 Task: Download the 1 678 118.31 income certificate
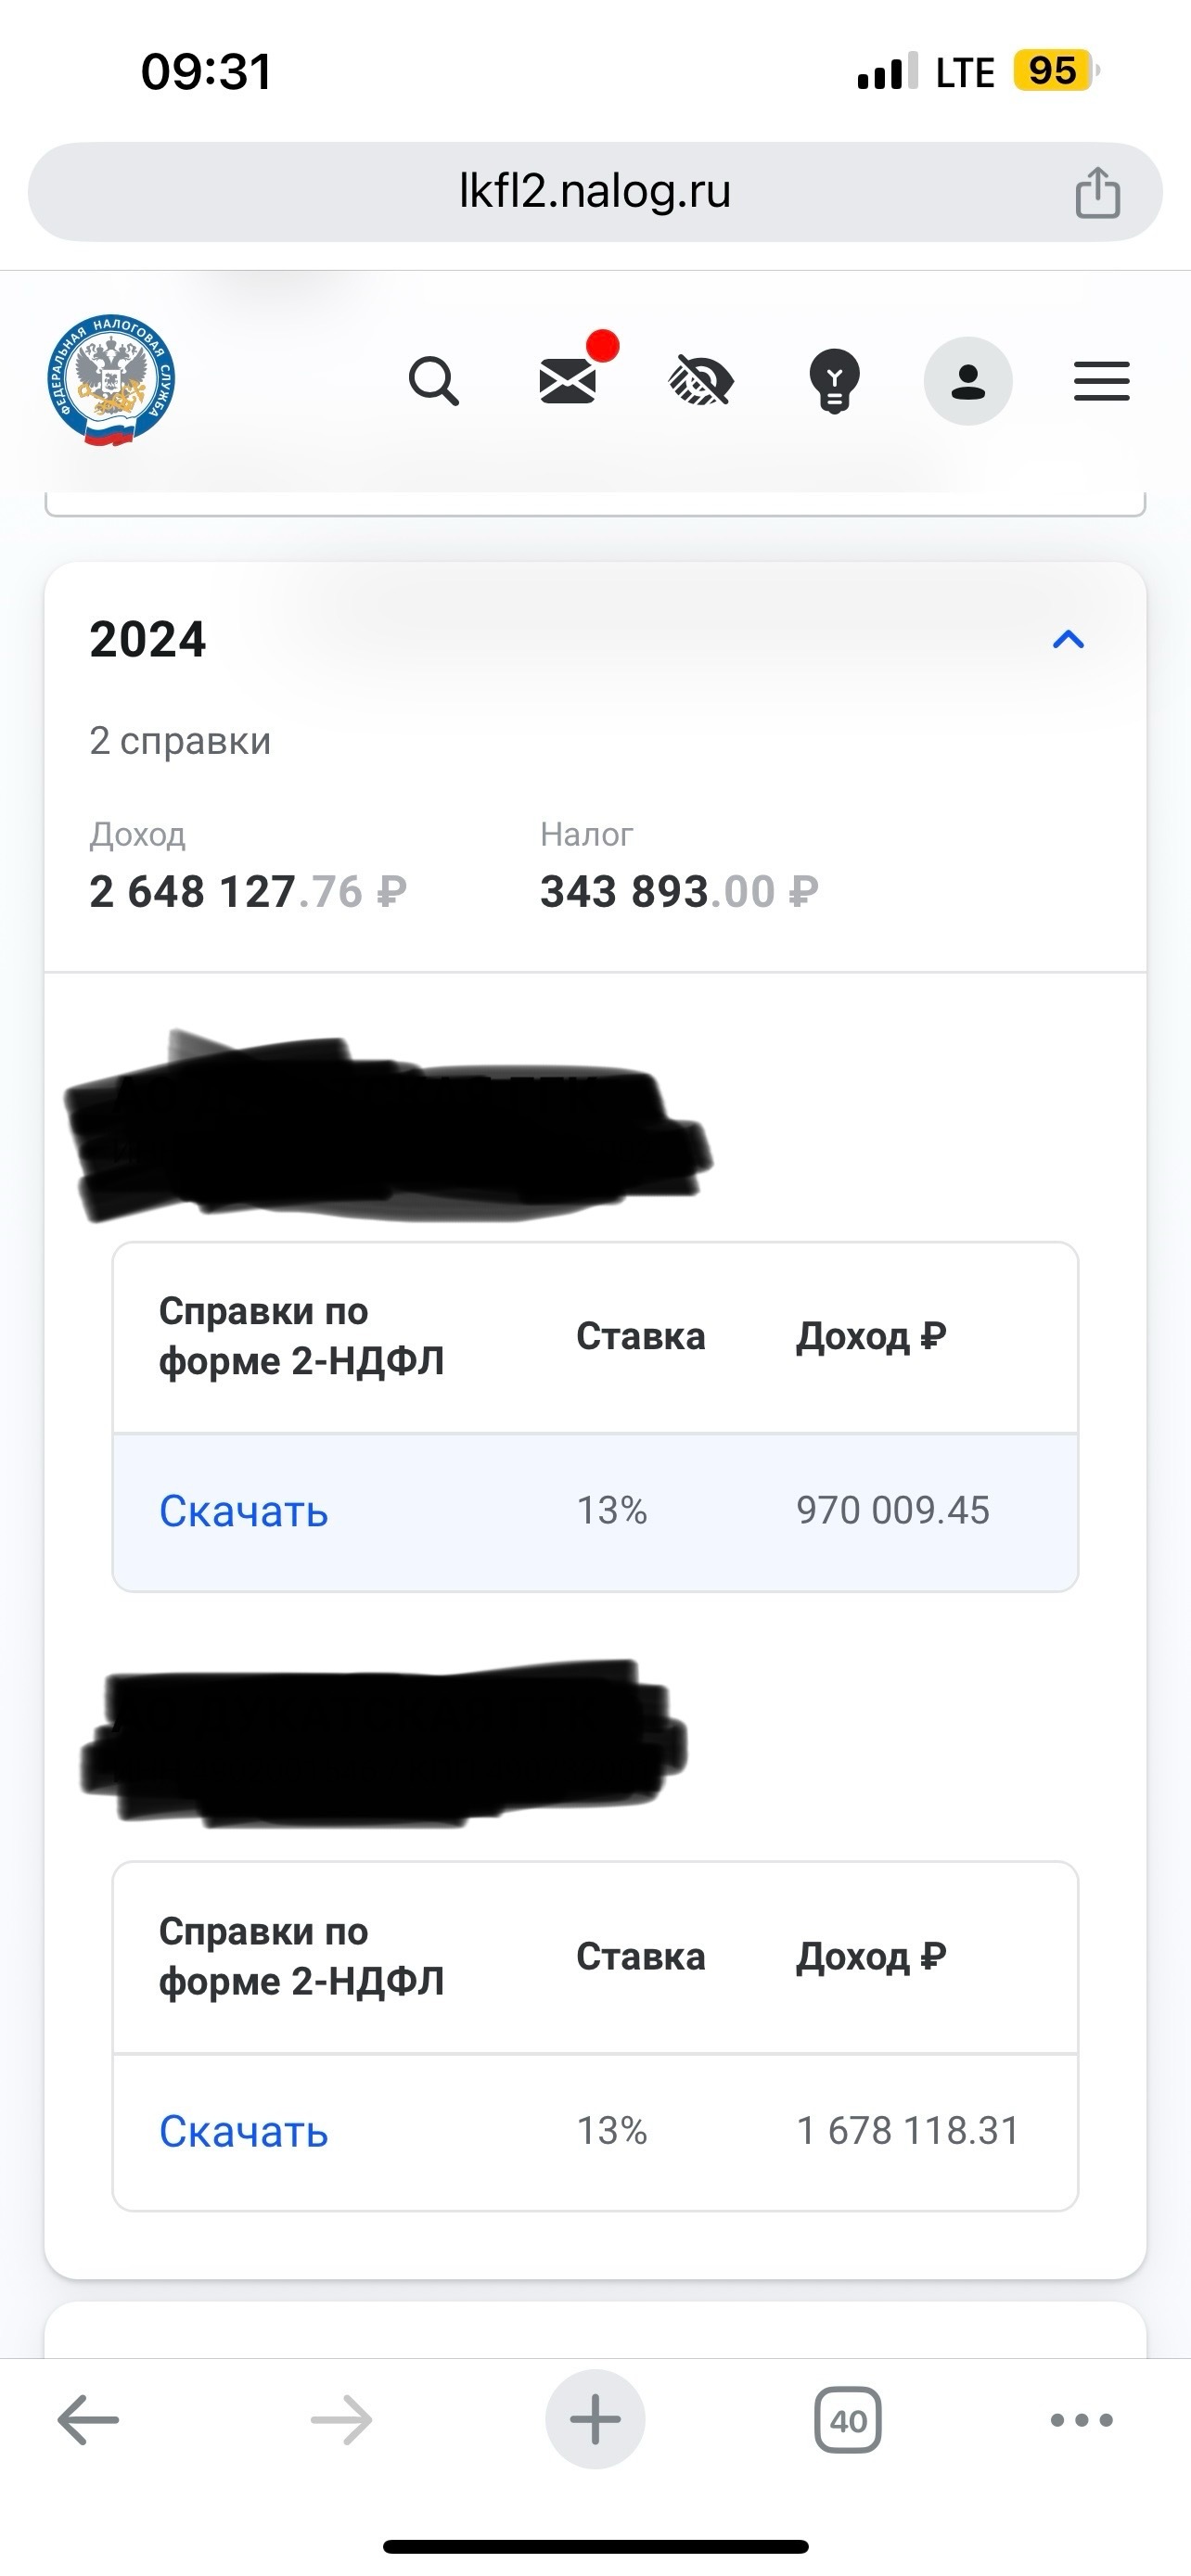click(243, 2131)
